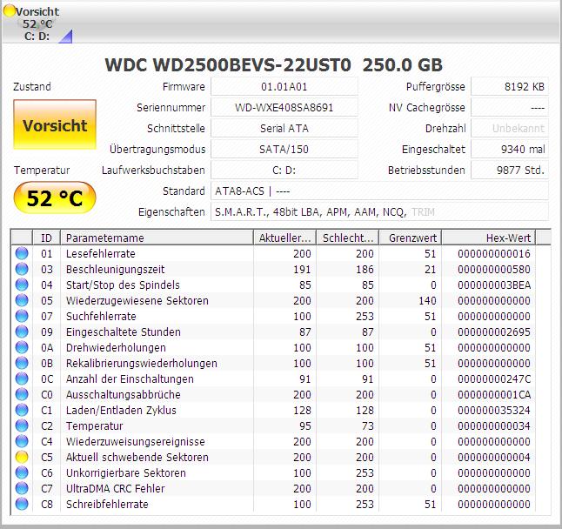Click the Schnittstelle field Serial ATA
The height and width of the screenshot is (529, 562).
(284, 128)
